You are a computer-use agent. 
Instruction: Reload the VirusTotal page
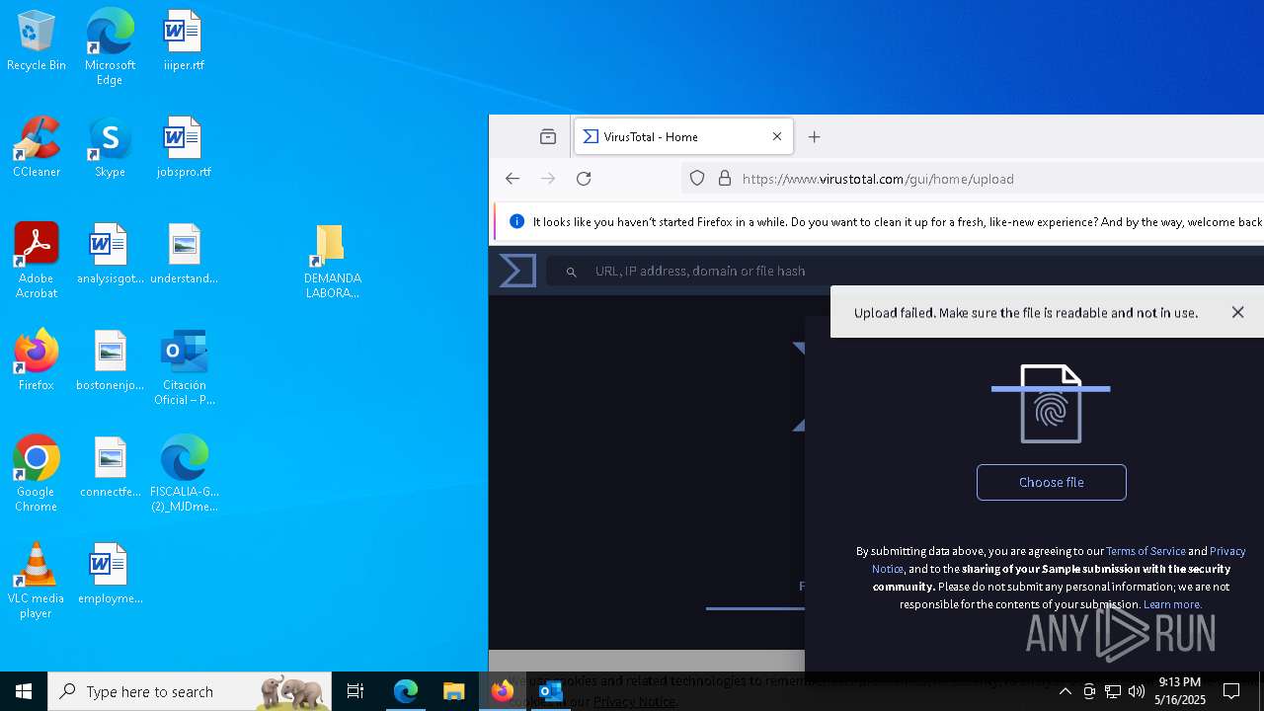[x=584, y=179]
